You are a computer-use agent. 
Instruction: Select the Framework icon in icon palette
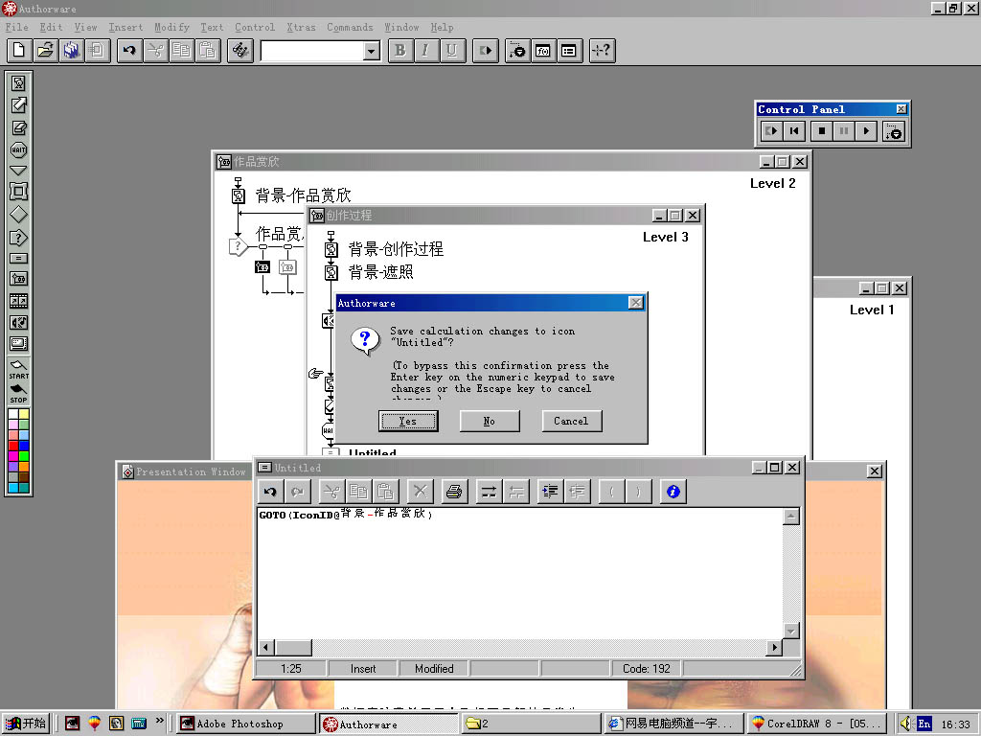[19, 192]
